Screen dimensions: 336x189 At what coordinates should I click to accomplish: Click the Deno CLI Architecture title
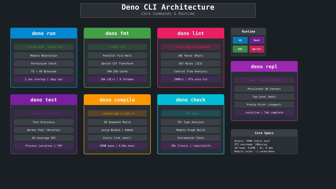pyautogui.click(x=168, y=7)
